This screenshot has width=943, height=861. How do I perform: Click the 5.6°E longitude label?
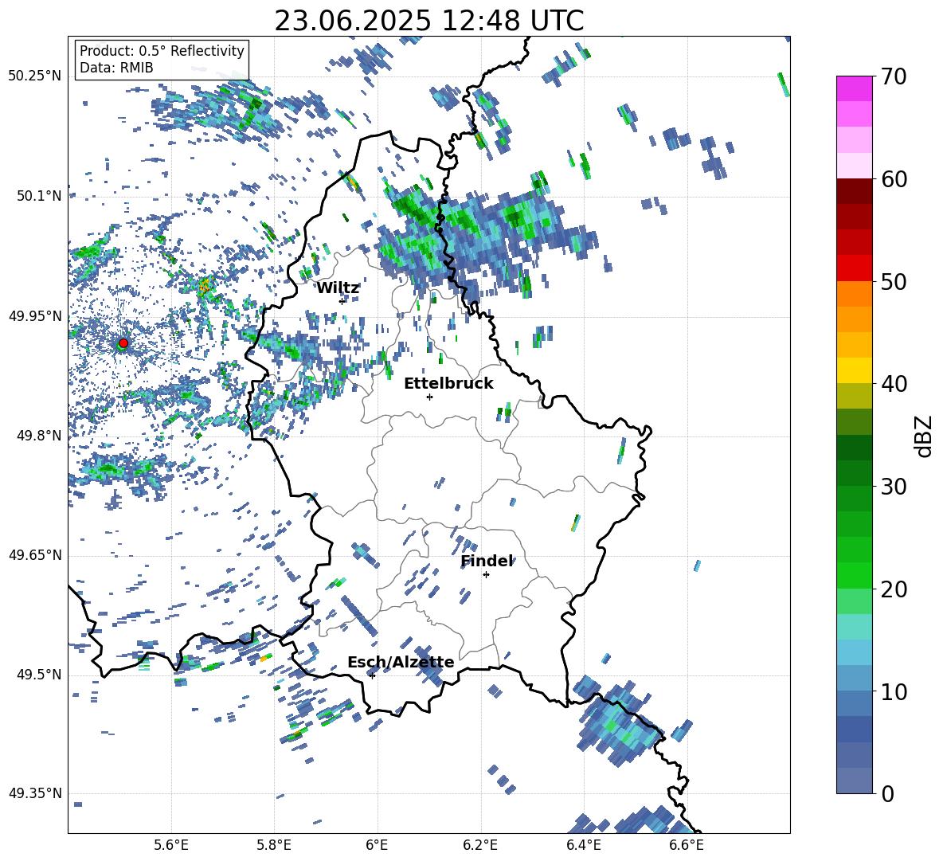pyautogui.click(x=171, y=845)
